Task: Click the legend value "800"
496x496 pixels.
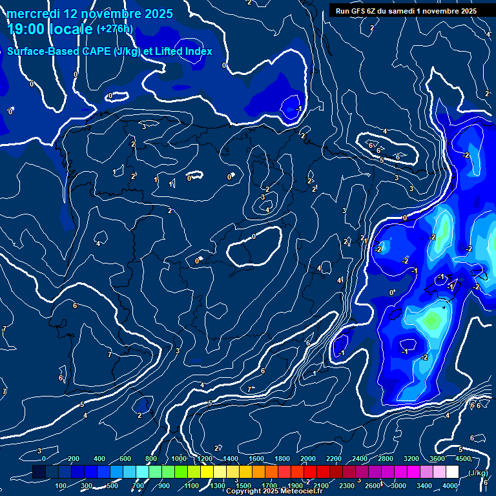Action: [151, 459]
